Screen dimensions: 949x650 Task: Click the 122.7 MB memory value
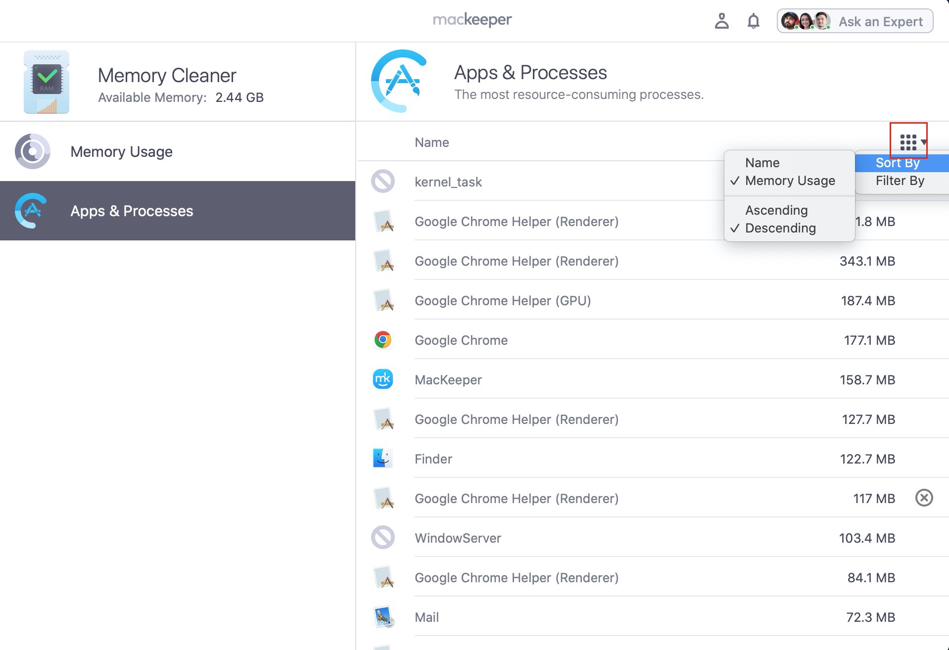(x=867, y=459)
